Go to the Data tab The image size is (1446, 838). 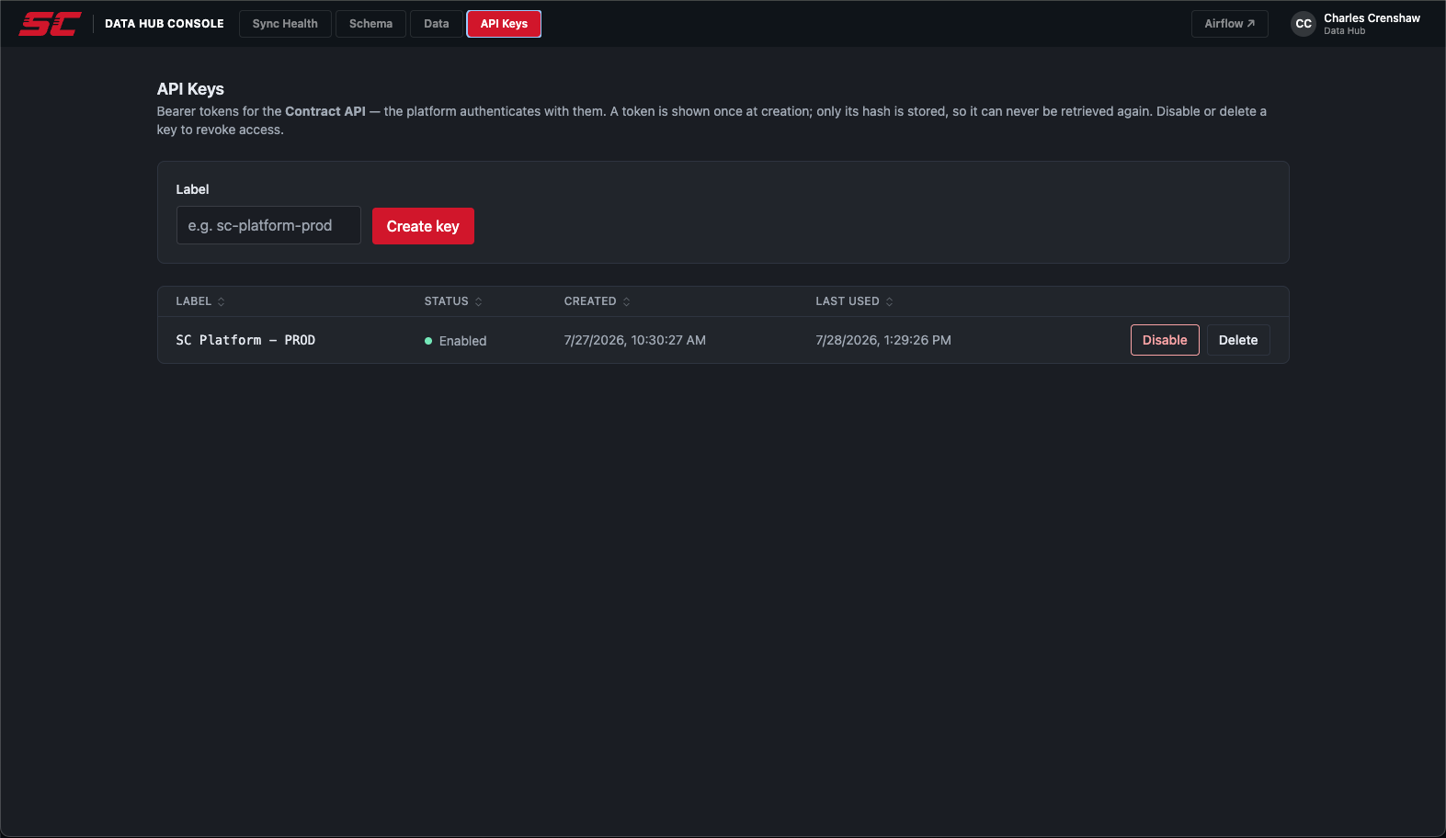pyautogui.click(x=437, y=24)
